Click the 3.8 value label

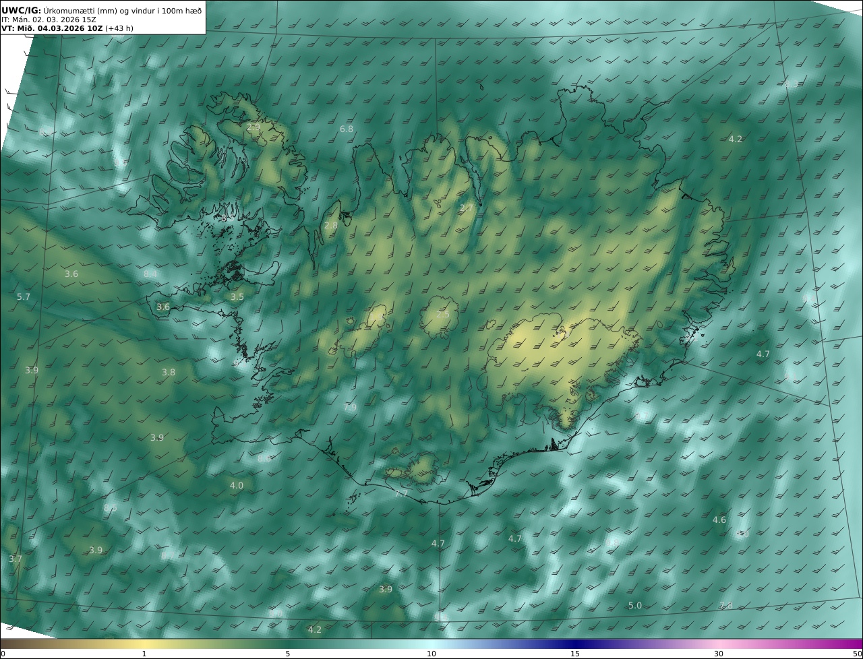click(169, 372)
